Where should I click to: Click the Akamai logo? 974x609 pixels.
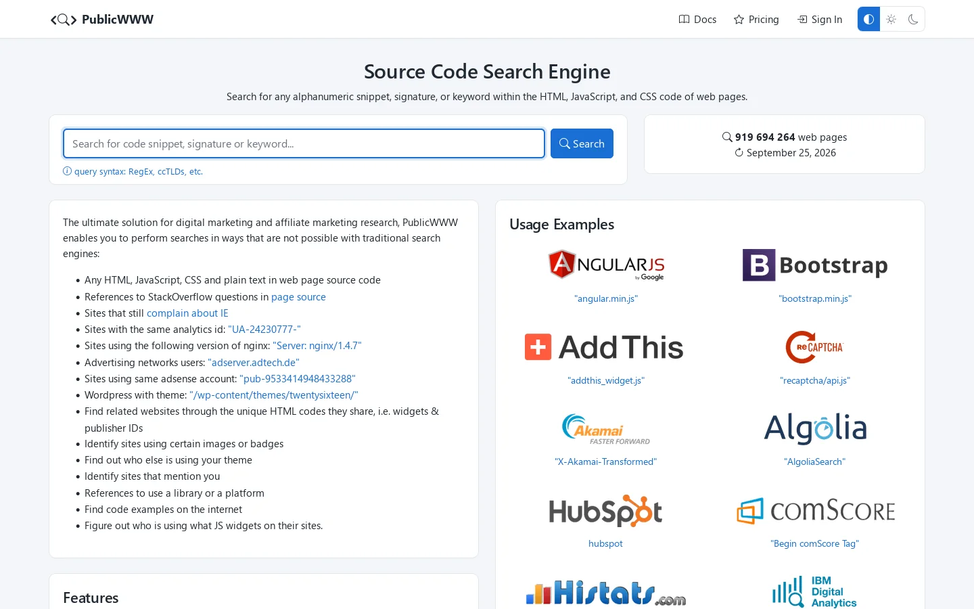click(x=606, y=429)
